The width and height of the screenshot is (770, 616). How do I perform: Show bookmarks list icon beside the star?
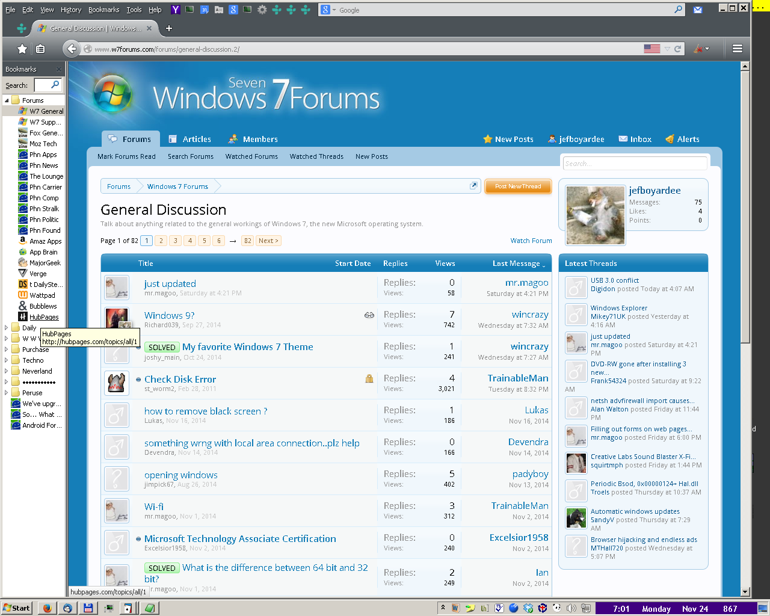click(40, 49)
